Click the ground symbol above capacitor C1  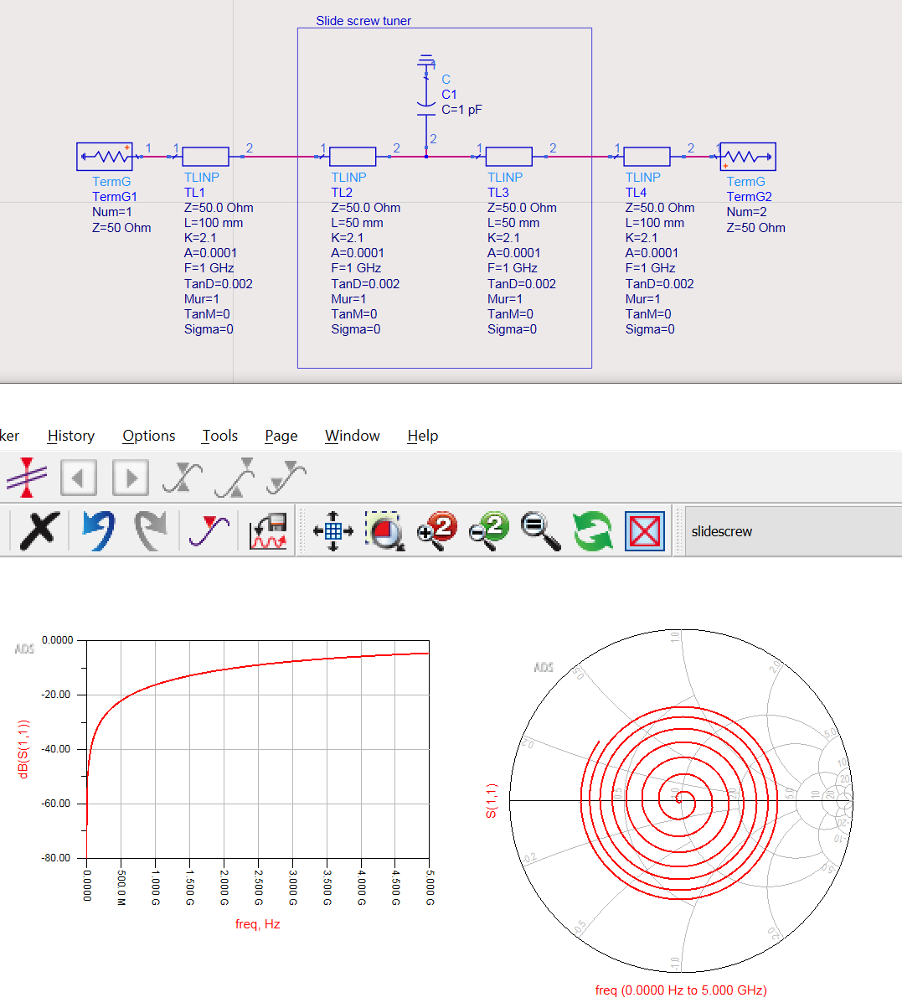[426, 59]
